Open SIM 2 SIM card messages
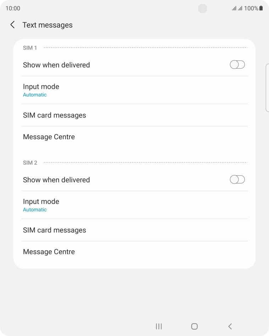Image resolution: width=269 pixels, height=336 pixels. [x=134, y=230]
